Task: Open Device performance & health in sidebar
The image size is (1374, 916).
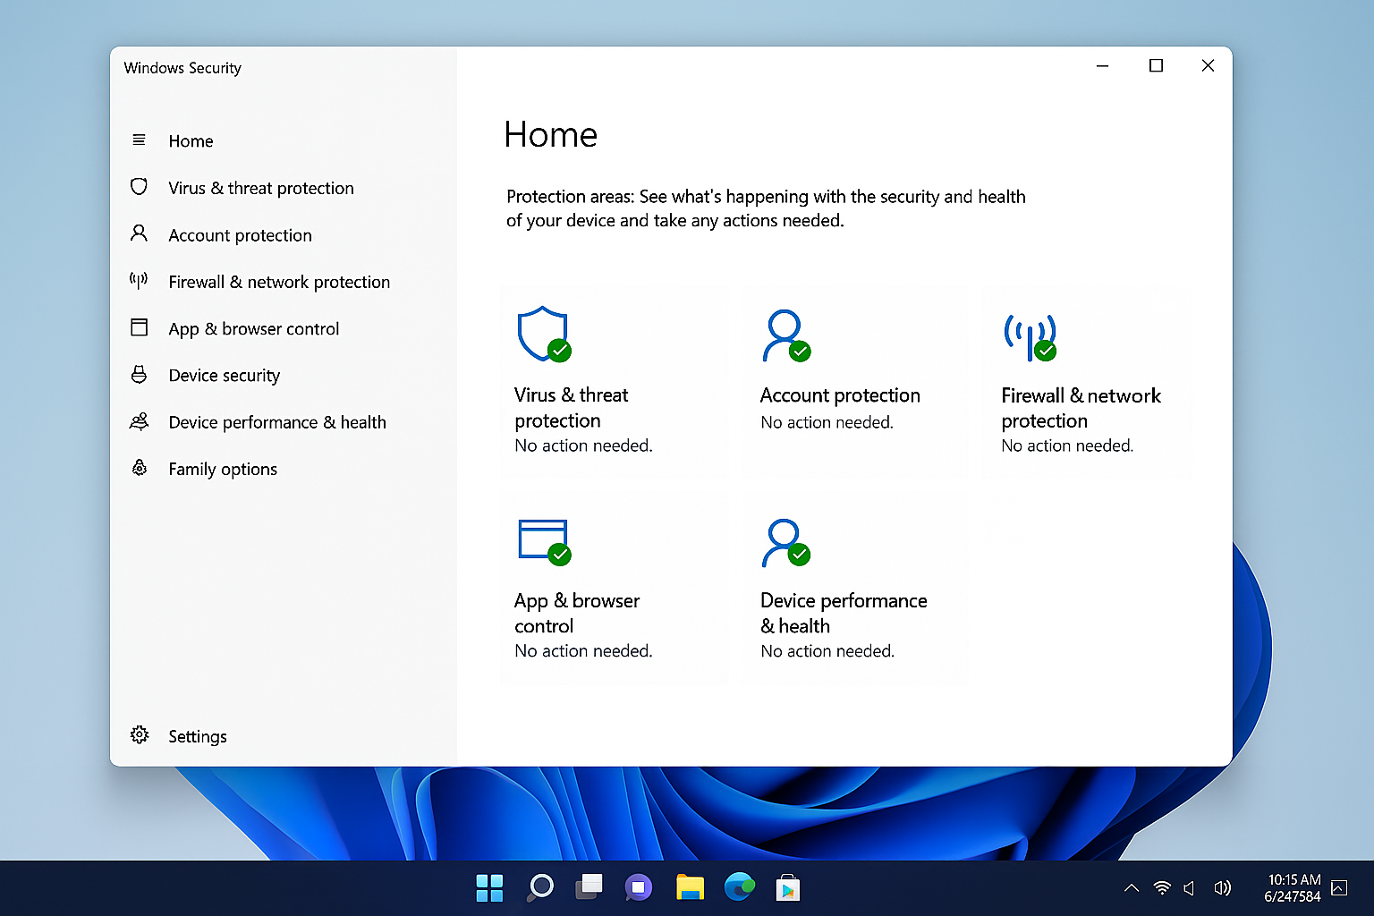Action: click(x=277, y=422)
